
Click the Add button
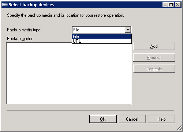click(154, 46)
